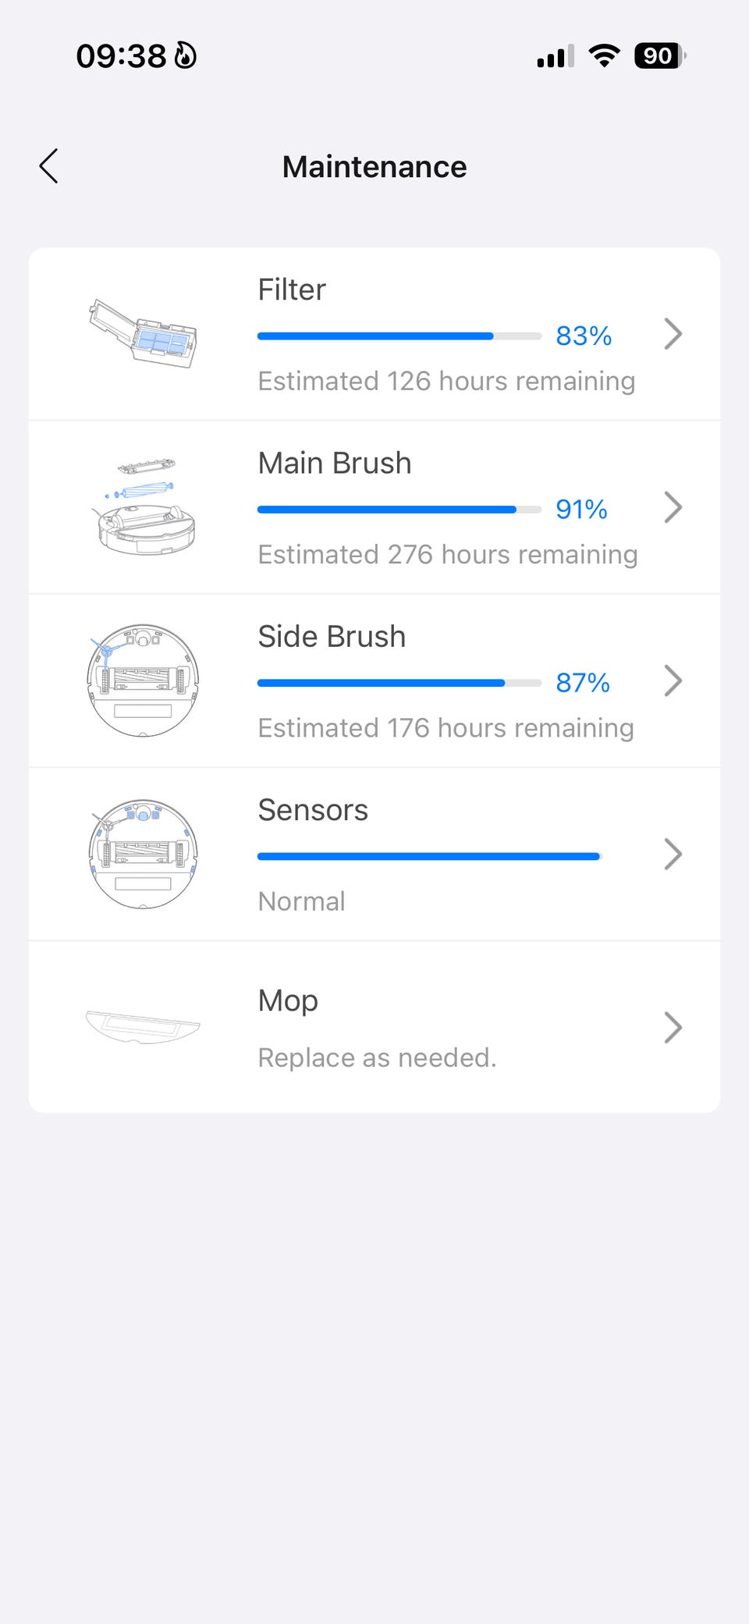The image size is (749, 1624).
Task: Tap the Wi-Fi status icon
Action: 604,56
